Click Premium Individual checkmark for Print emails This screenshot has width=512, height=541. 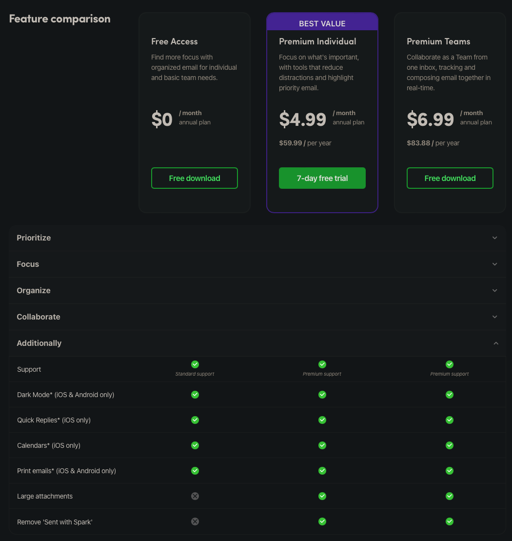tap(322, 471)
